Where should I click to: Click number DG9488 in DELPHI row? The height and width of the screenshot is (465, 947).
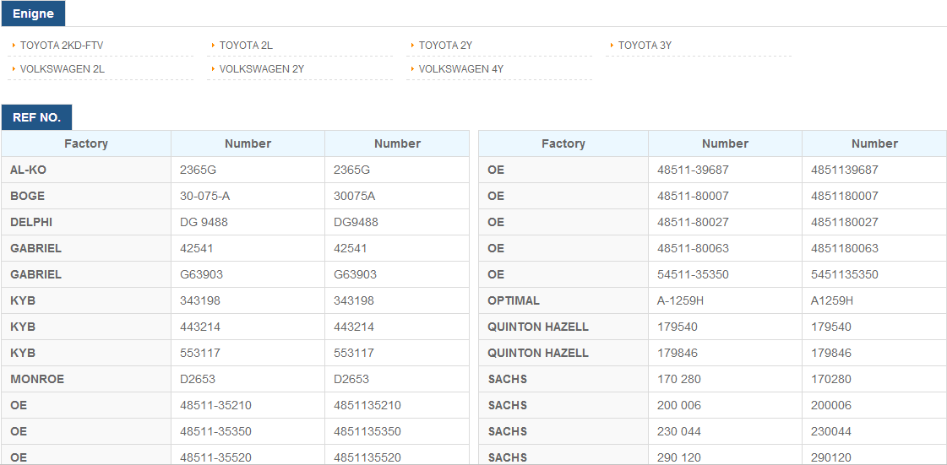point(356,222)
